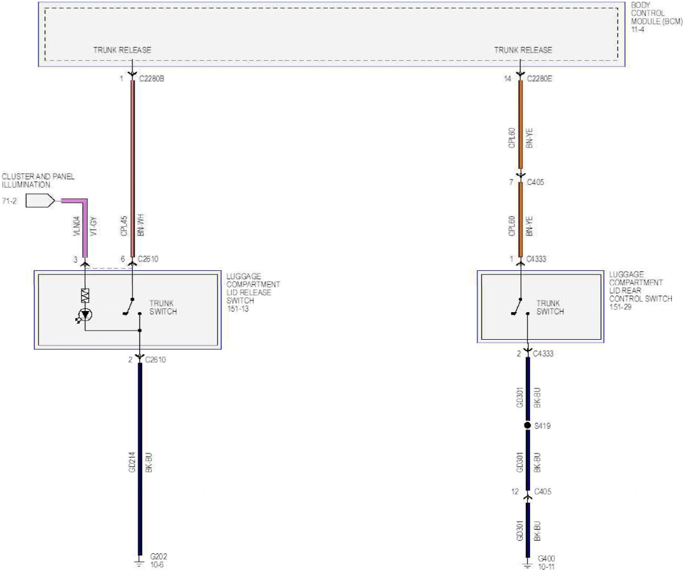Select the "BODY CONTROL MODULE (BCM)" label
Viewport: 684px width, 571px height.
pos(656,13)
